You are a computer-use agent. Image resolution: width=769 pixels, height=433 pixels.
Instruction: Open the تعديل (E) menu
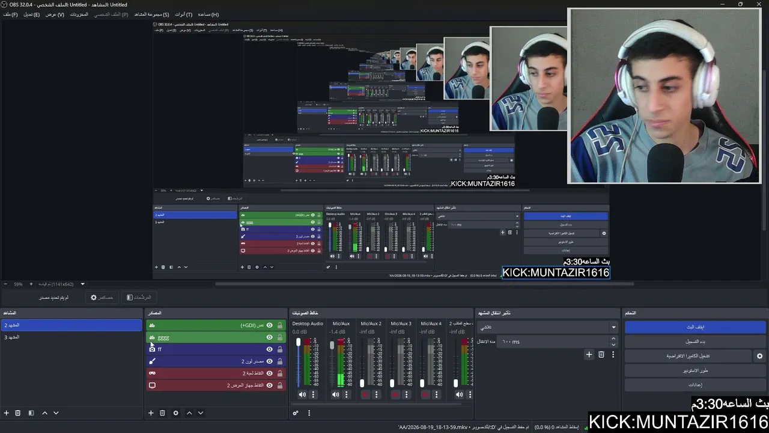point(32,14)
